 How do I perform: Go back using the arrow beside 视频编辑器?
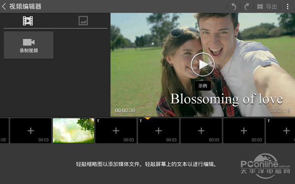[x=4, y=6]
